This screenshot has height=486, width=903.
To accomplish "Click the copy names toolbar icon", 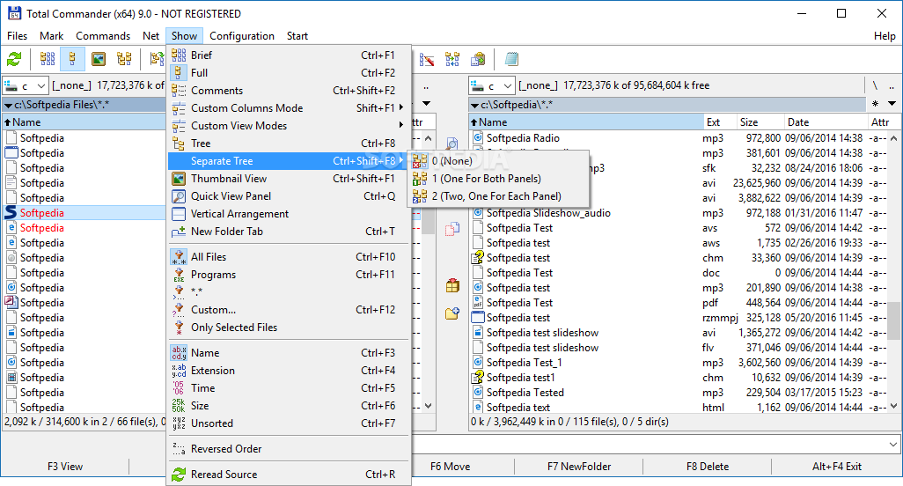I will [478, 59].
